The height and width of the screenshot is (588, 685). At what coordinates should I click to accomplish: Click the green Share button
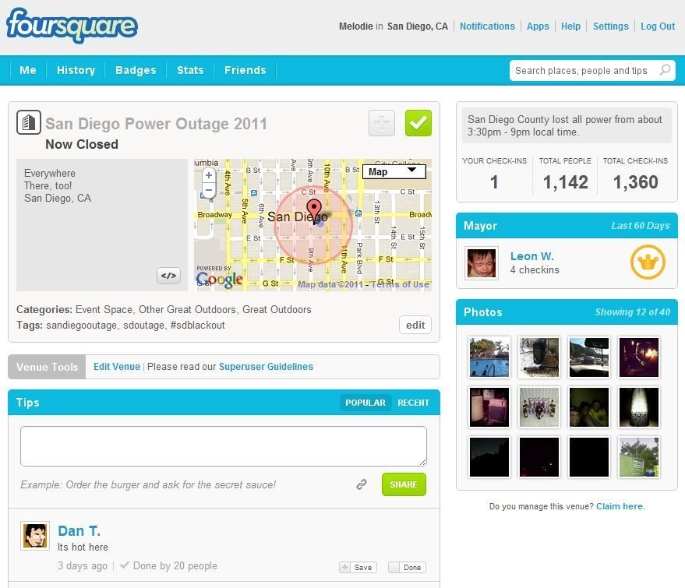pos(404,484)
